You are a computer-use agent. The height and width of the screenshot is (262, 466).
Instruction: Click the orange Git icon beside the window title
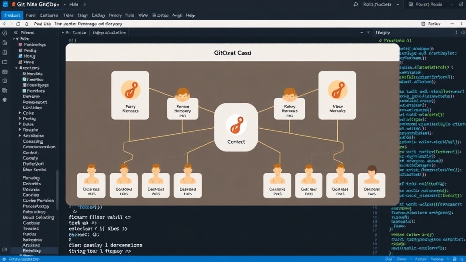click(13, 4)
